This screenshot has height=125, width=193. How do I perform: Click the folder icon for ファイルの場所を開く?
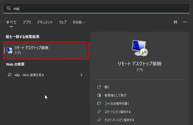pyautogui.click(x=99, y=104)
